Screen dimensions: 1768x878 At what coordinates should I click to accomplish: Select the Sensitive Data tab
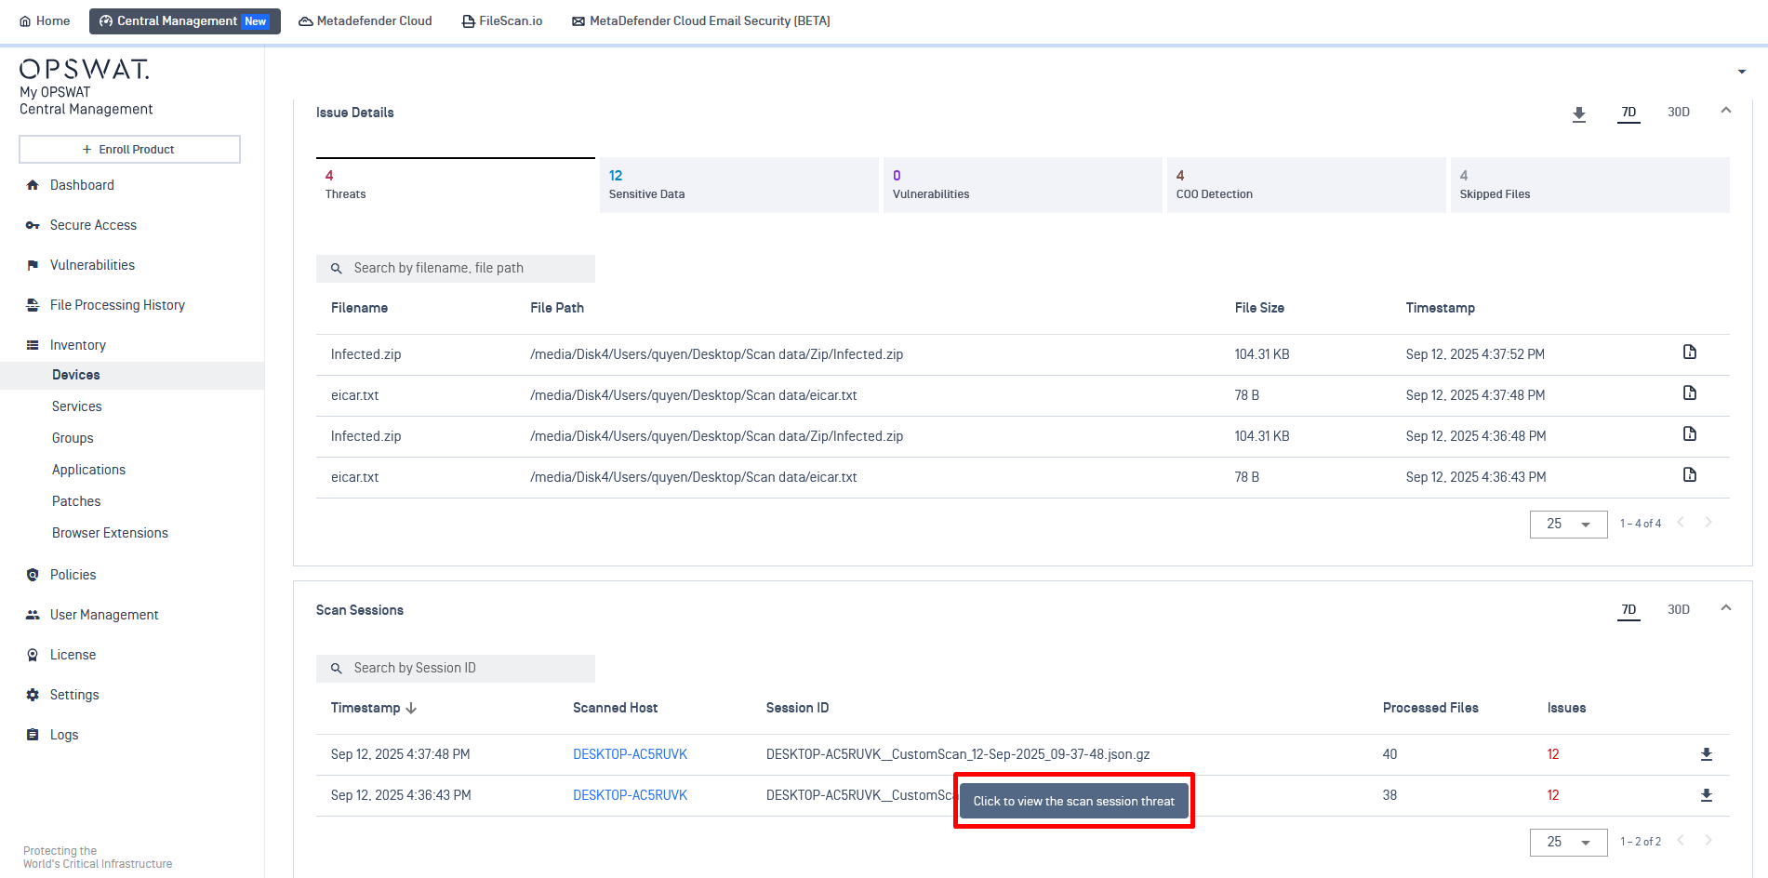click(x=738, y=185)
